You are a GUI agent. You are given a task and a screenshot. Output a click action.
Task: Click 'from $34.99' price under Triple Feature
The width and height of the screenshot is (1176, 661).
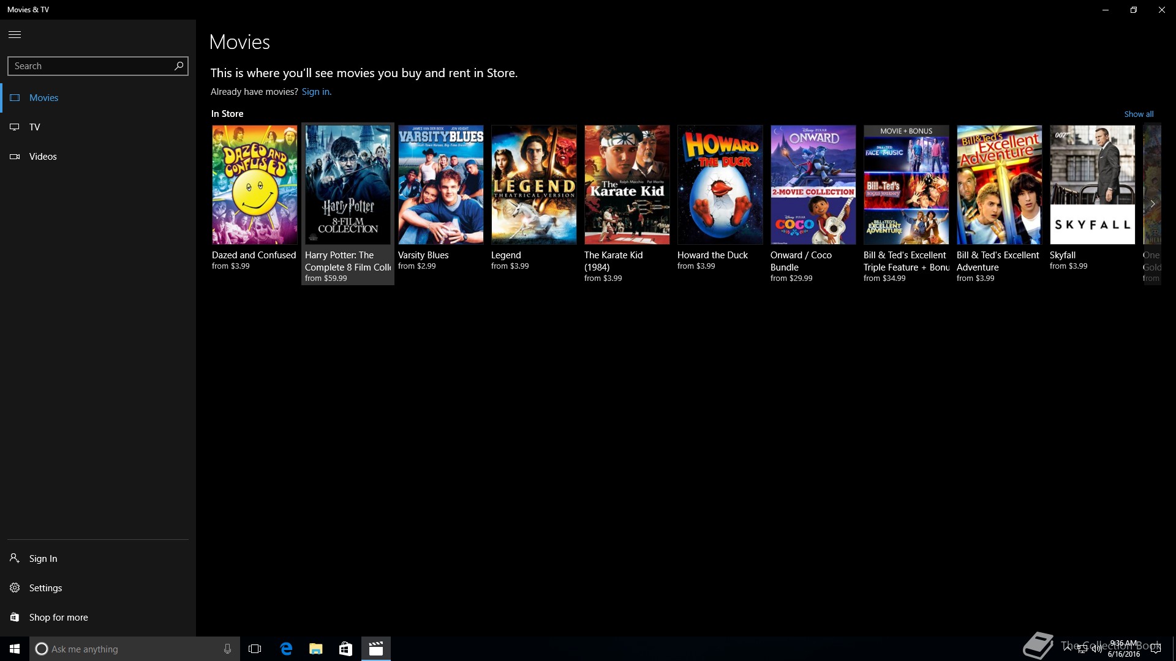point(884,278)
